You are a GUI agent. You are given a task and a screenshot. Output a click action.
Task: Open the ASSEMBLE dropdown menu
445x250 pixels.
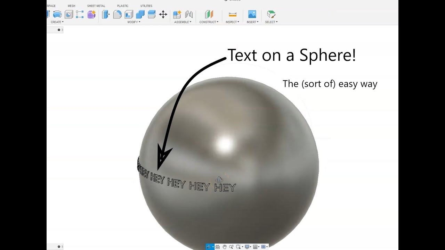pos(183,22)
